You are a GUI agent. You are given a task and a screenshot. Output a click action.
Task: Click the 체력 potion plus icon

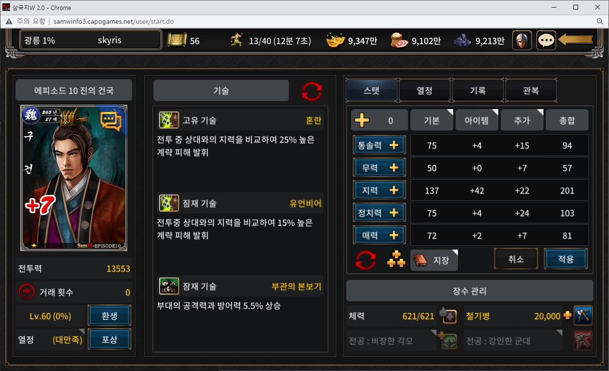[449, 315]
